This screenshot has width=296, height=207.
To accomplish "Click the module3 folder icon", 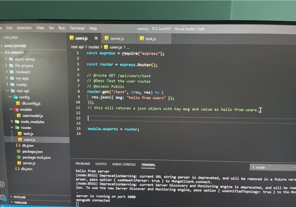I will point(12,72).
